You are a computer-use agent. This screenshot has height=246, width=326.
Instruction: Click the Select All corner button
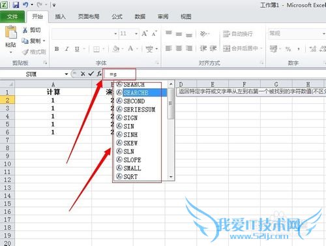pos(7,84)
